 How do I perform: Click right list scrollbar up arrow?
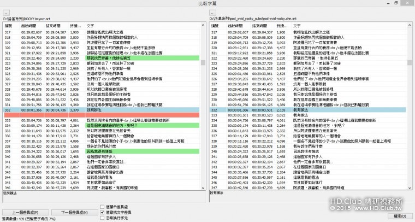pyautogui.click(x=410, y=25)
